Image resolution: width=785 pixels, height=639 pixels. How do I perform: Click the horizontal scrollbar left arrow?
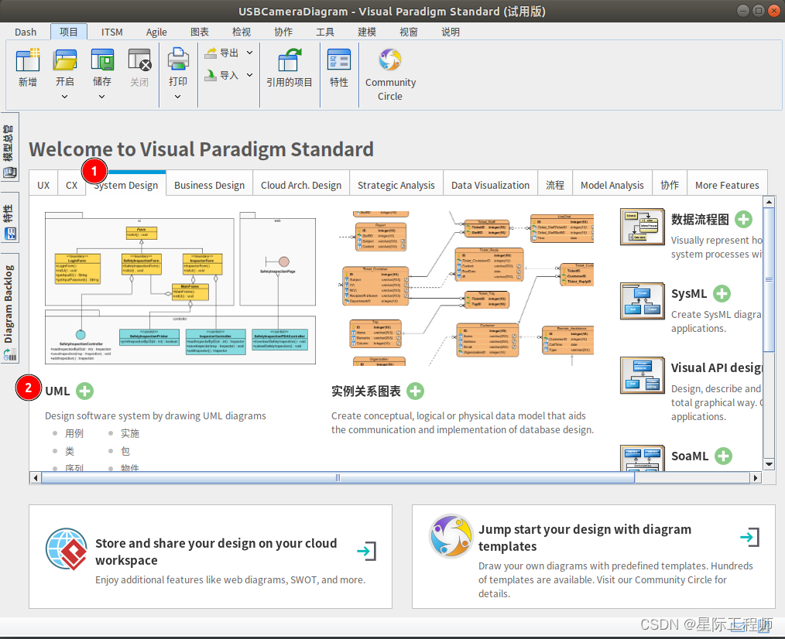pyautogui.click(x=35, y=478)
